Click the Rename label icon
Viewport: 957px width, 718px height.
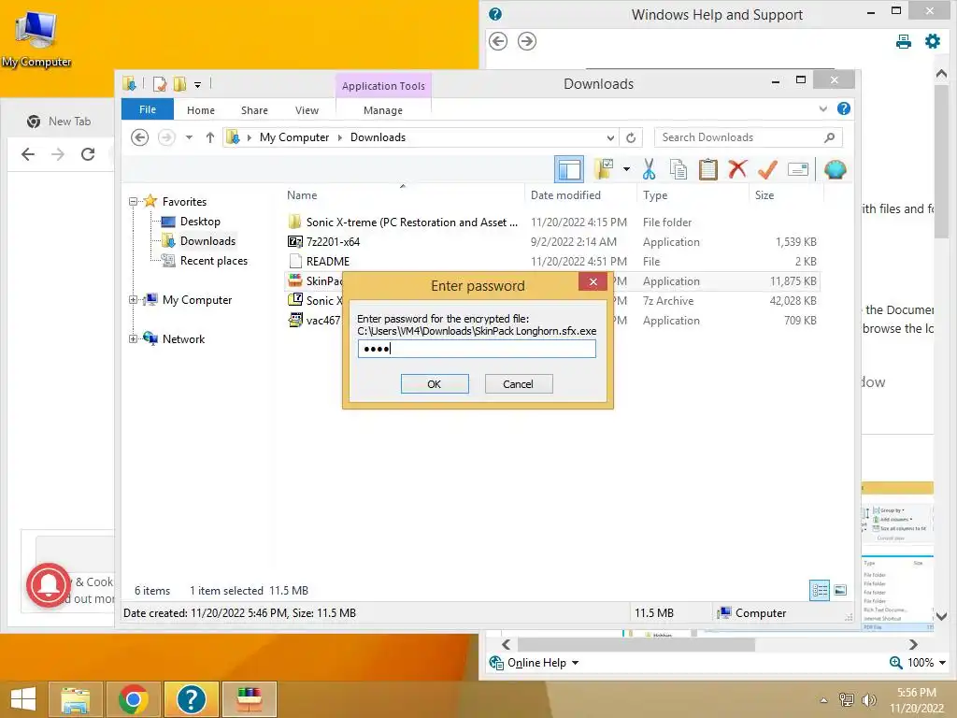coord(798,169)
